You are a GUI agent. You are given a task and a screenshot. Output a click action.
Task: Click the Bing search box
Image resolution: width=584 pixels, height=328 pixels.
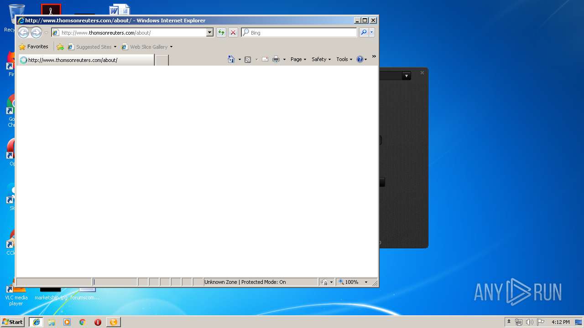pyautogui.click(x=299, y=32)
